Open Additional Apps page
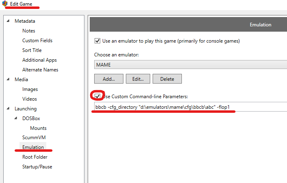Screen dimensions: 287x183 (39, 60)
